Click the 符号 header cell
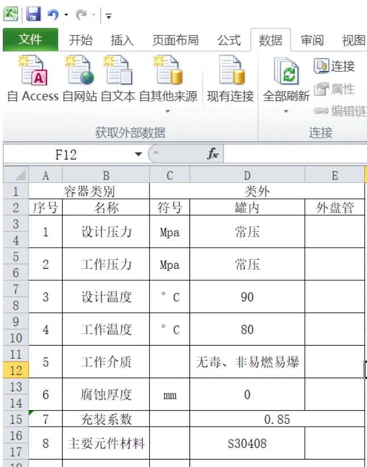 coord(170,207)
